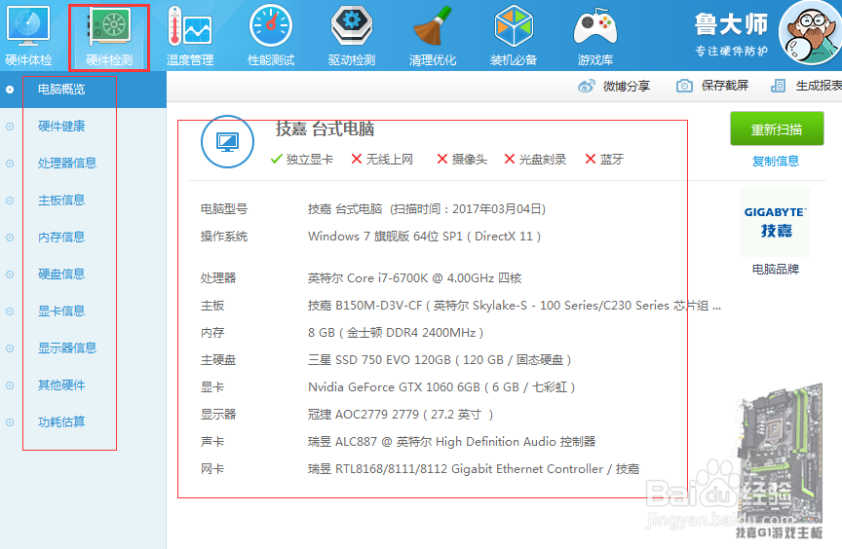This screenshot has width=842, height=549.
Task: Click the 复制信息 copy info link
Action: point(776,162)
